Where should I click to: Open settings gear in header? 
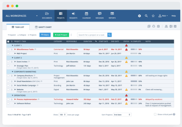tap(139, 16)
